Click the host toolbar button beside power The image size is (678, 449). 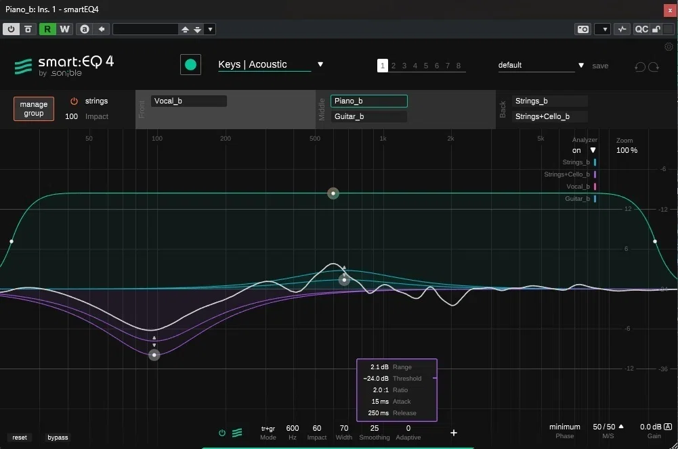(28, 29)
